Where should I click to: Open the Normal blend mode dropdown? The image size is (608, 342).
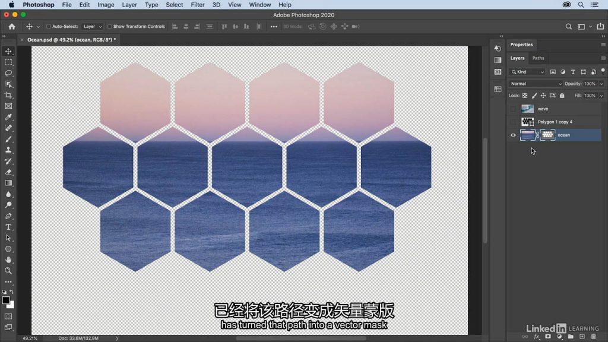tap(536, 84)
